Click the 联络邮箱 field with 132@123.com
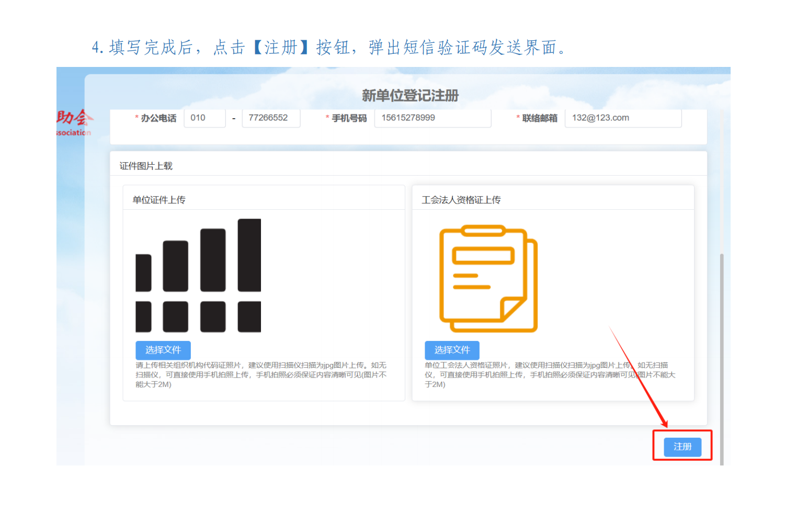The height and width of the screenshot is (523, 796). click(622, 118)
